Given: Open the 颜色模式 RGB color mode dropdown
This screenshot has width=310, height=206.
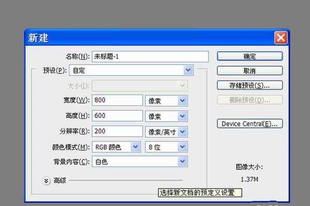Looking at the screenshot, I should point(116,147).
